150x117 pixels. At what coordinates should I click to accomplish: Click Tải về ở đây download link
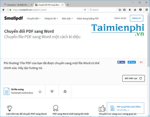123,110
